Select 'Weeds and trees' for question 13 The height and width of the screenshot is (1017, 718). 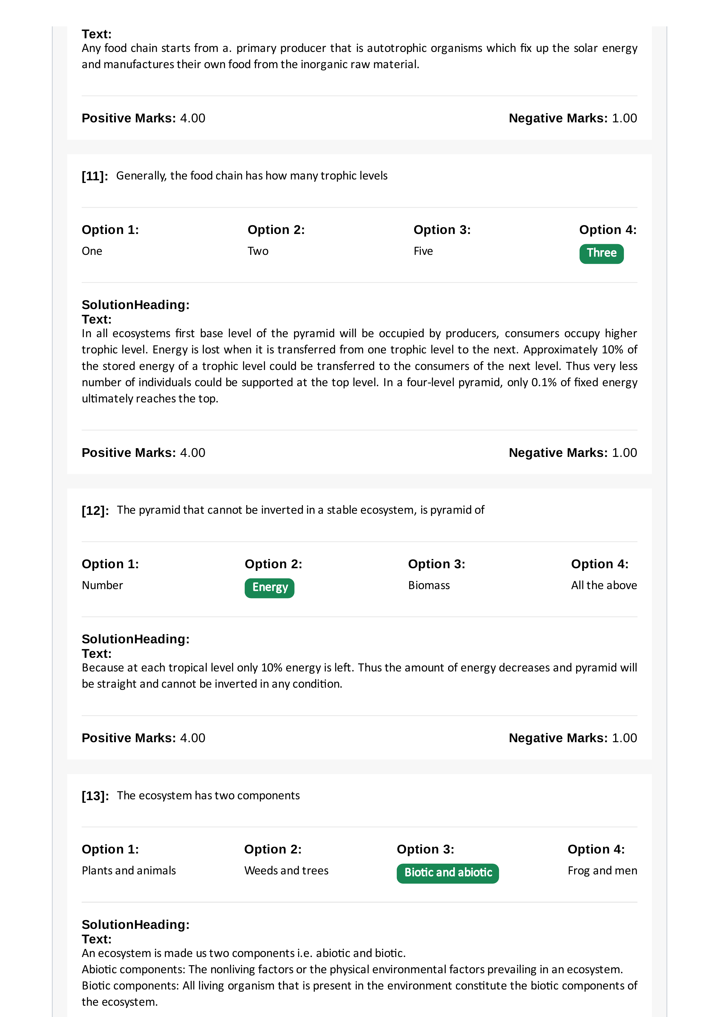(x=286, y=870)
